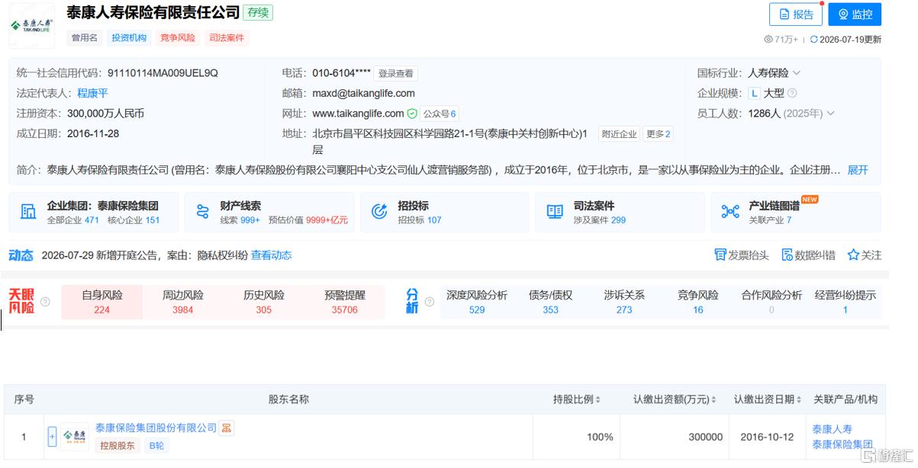
Task: Open 深度风险分析 529
Action: point(477,302)
